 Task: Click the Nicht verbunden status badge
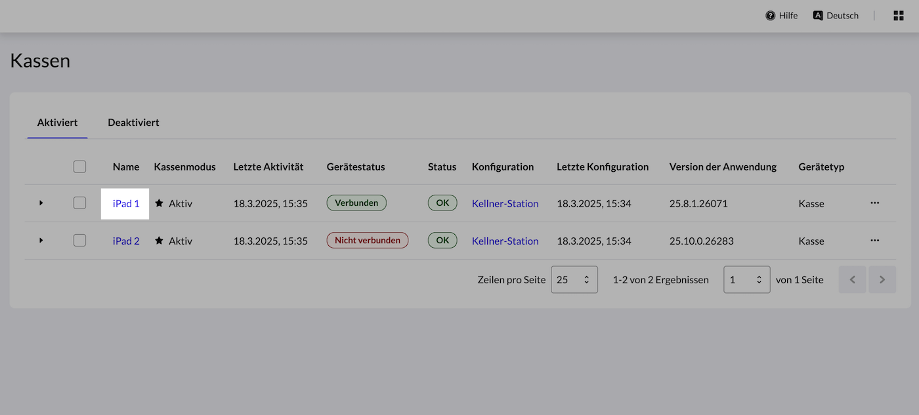(x=367, y=241)
